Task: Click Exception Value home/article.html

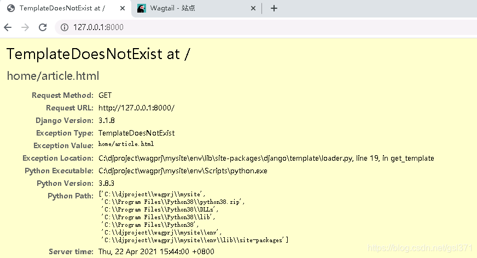Action: [x=126, y=144]
